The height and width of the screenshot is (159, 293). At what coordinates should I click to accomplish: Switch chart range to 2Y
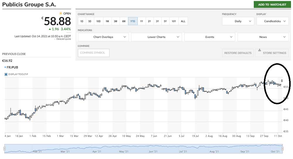click(149, 21)
